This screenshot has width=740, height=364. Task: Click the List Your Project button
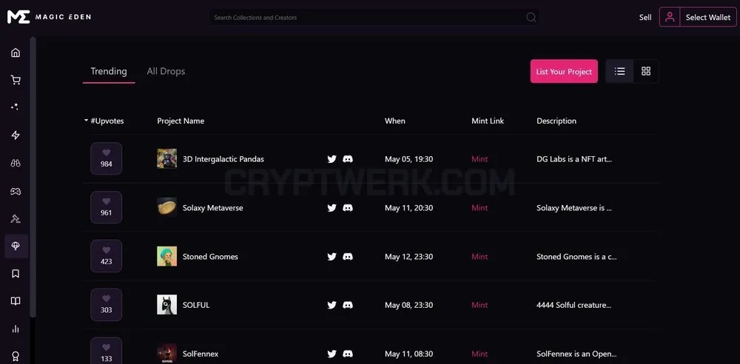564,71
